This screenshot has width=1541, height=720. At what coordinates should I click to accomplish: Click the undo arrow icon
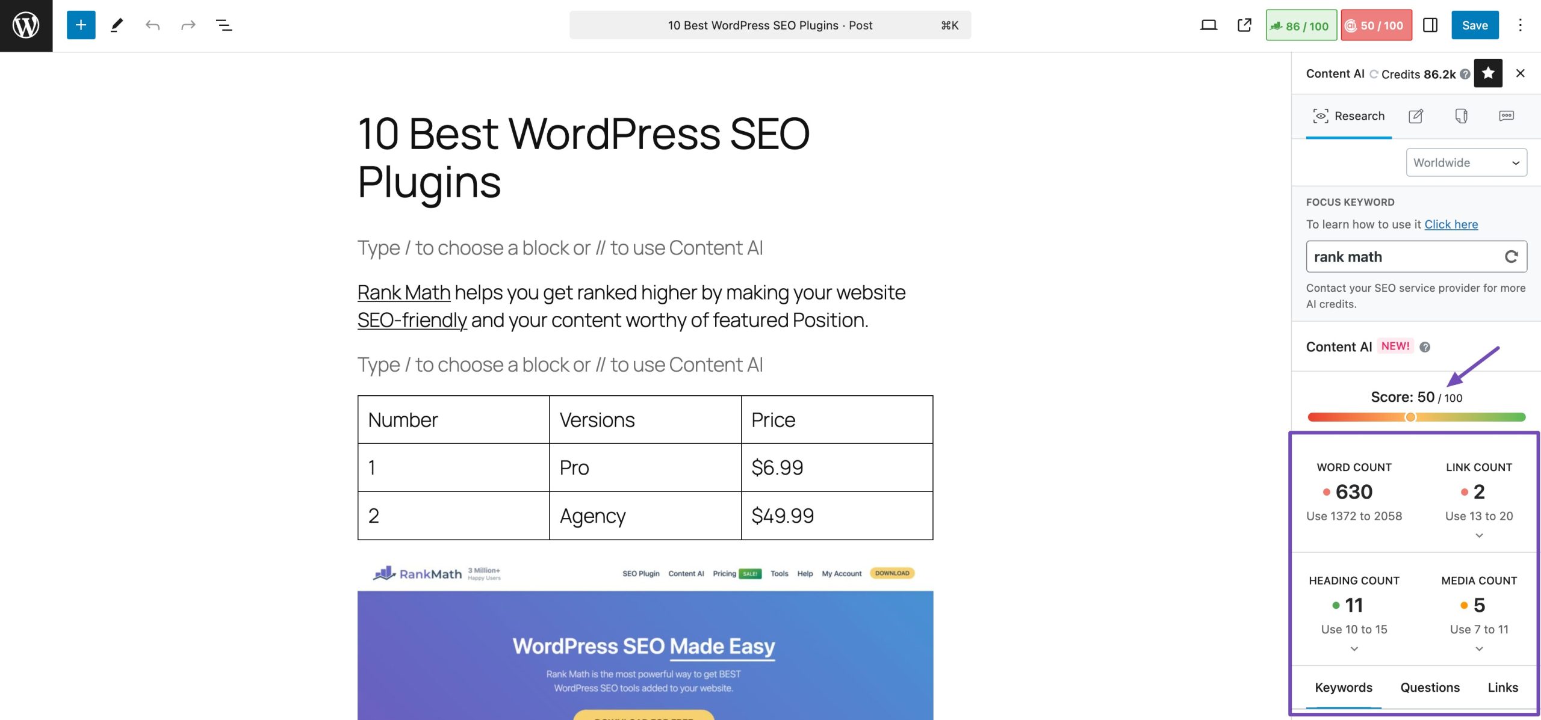pyautogui.click(x=152, y=23)
